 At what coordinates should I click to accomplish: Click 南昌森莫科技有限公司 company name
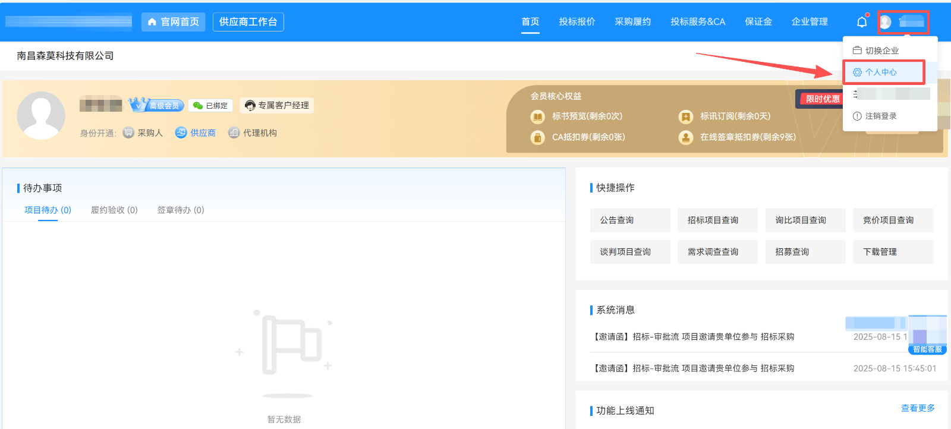tap(65, 56)
